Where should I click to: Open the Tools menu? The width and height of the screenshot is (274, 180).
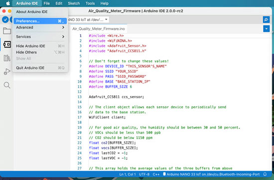click(x=90, y=3)
